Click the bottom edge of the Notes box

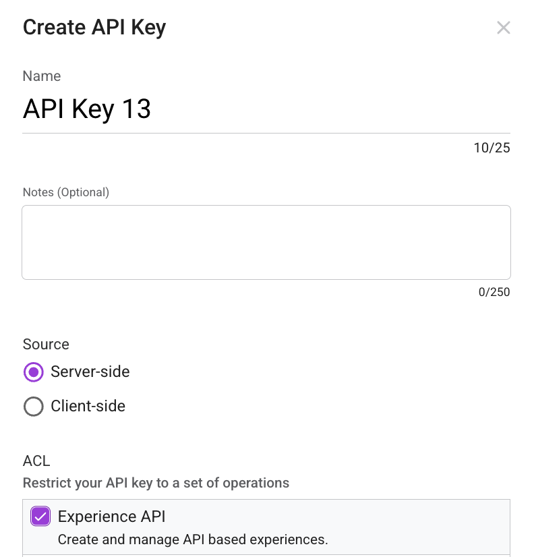tap(266, 278)
